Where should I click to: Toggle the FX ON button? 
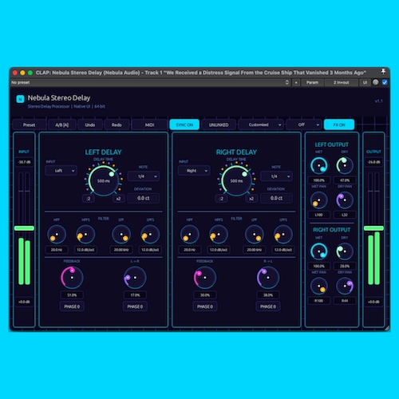(339, 124)
